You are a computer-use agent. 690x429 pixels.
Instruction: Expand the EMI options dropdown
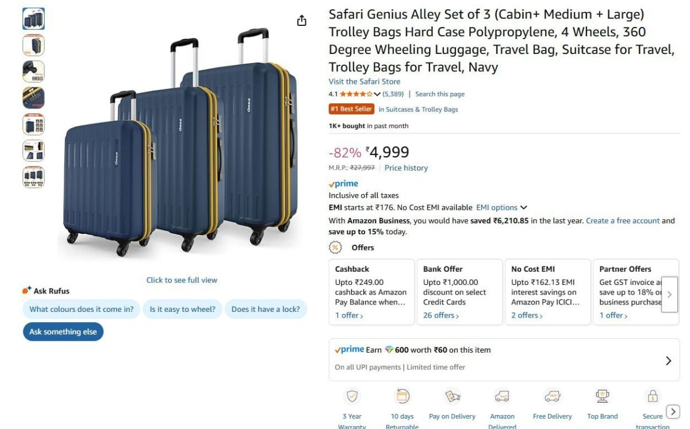(x=500, y=207)
